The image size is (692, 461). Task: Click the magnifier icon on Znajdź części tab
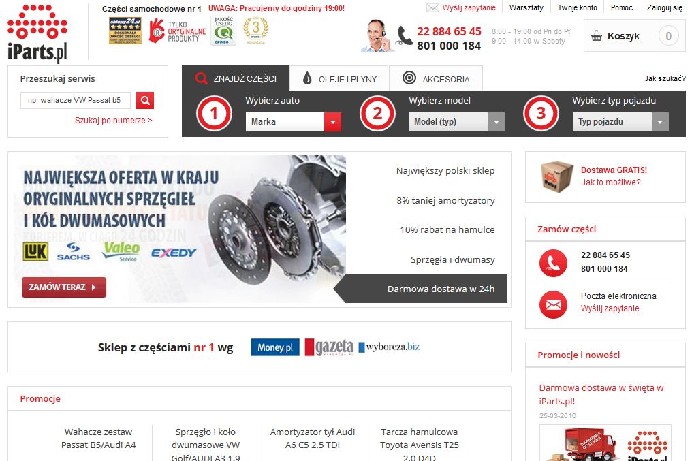coord(201,78)
